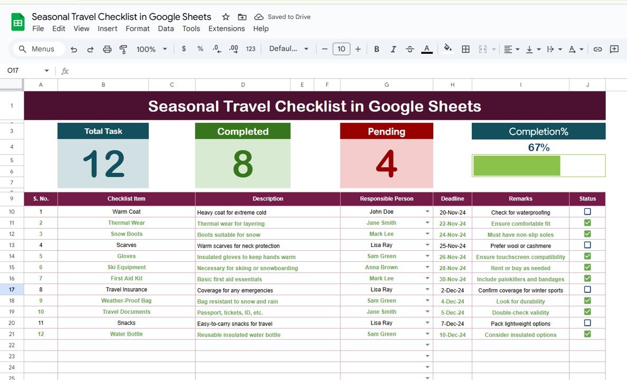Open John Doe responsible person dropdown
This screenshot has width=627, height=380.
[x=427, y=211]
